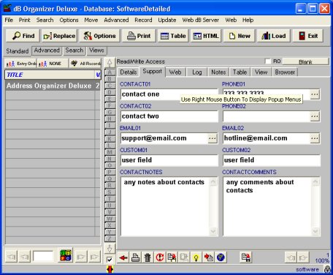
Task: Open the NONE sort selector
Action: point(52,64)
